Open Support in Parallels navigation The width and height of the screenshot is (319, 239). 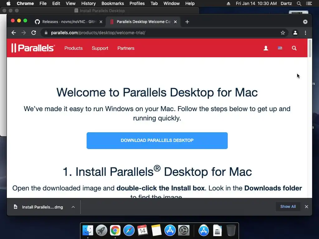[100, 48]
